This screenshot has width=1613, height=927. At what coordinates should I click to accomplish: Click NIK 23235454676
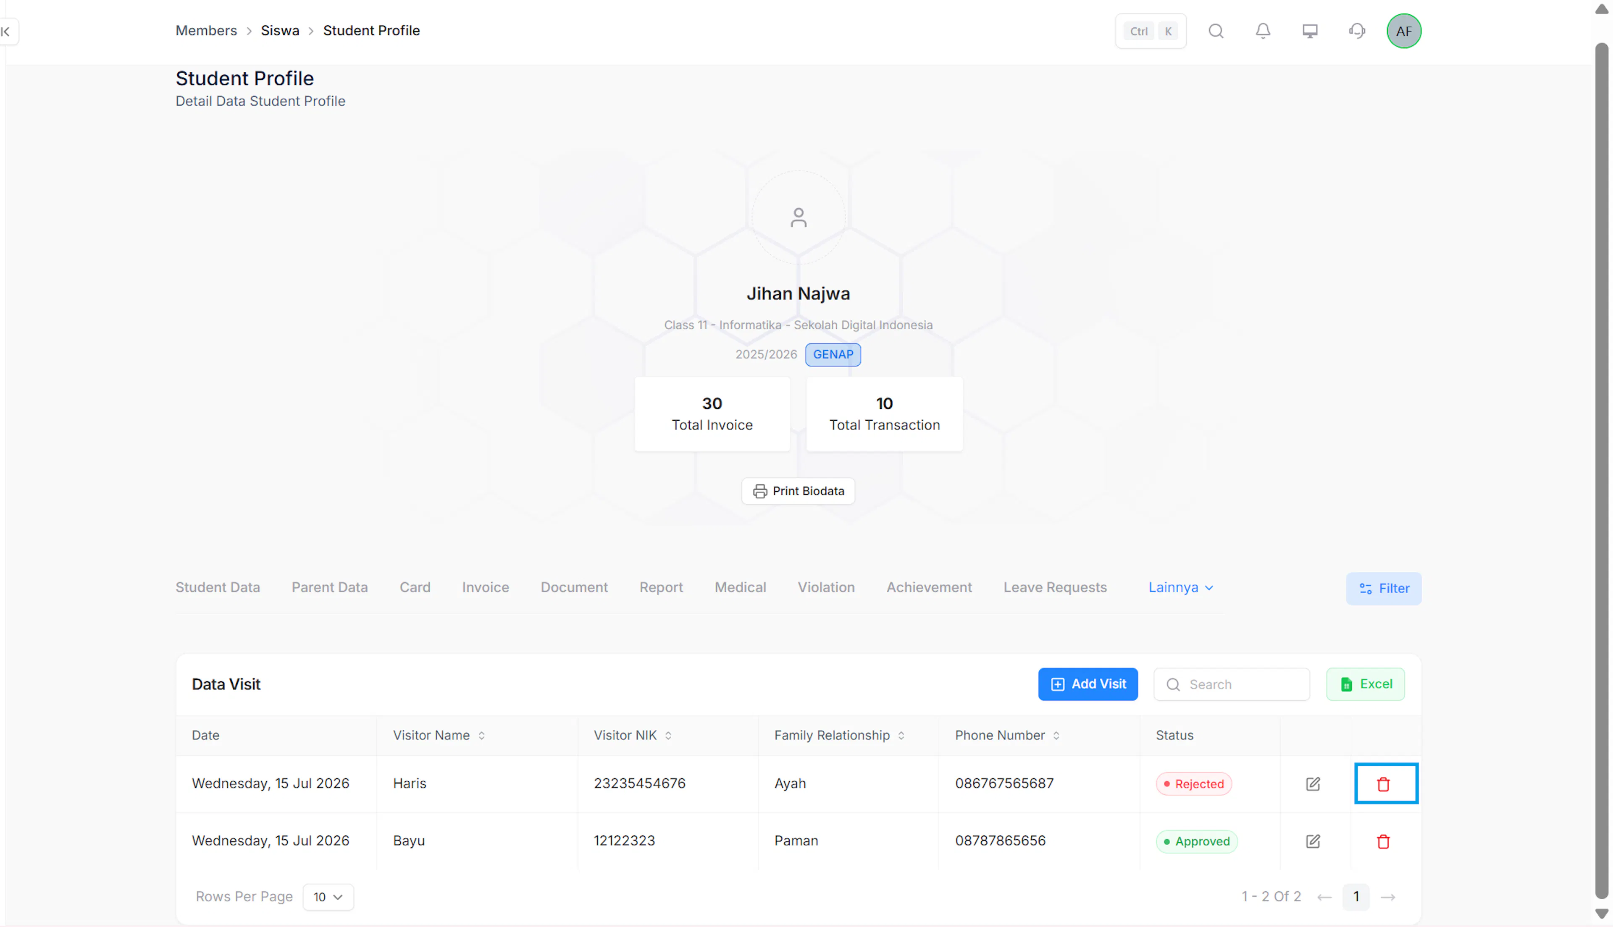(639, 783)
